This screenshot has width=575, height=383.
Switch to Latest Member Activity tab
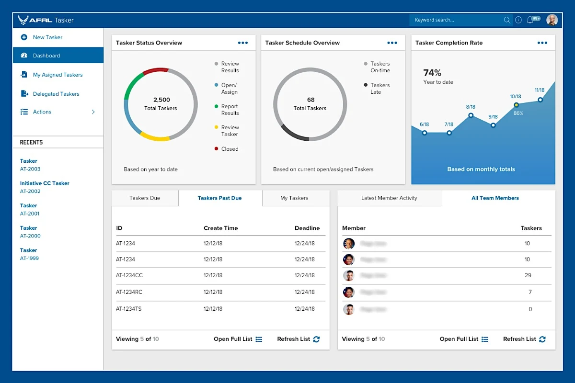pyautogui.click(x=389, y=198)
